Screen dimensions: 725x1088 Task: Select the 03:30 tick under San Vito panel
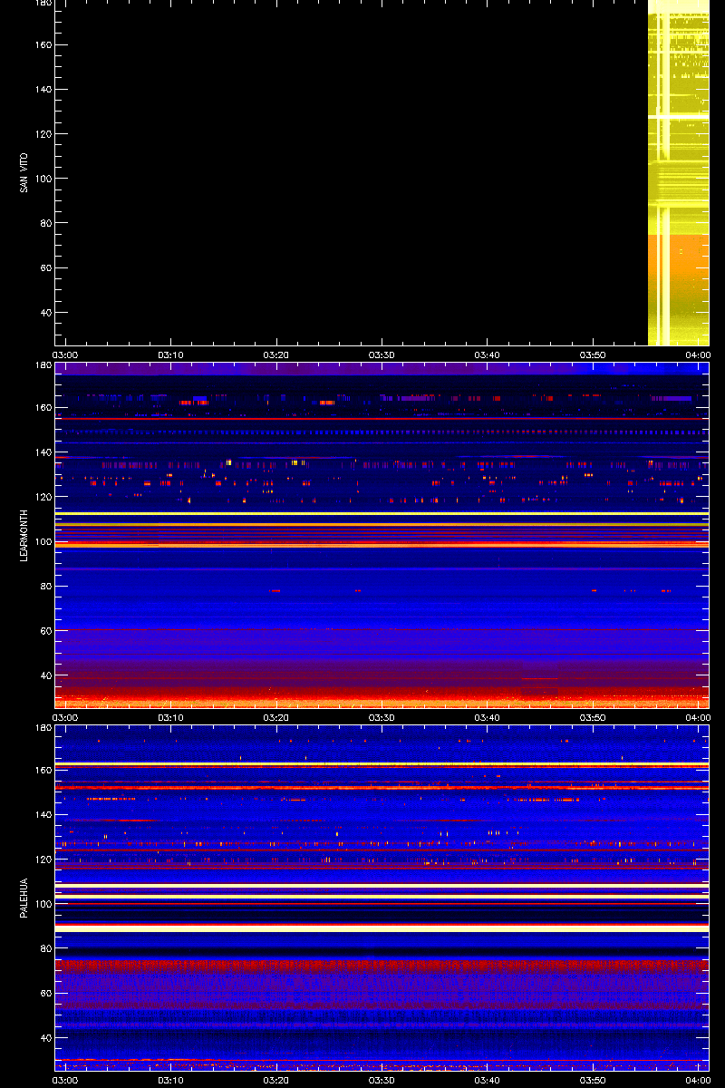coord(382,355)
